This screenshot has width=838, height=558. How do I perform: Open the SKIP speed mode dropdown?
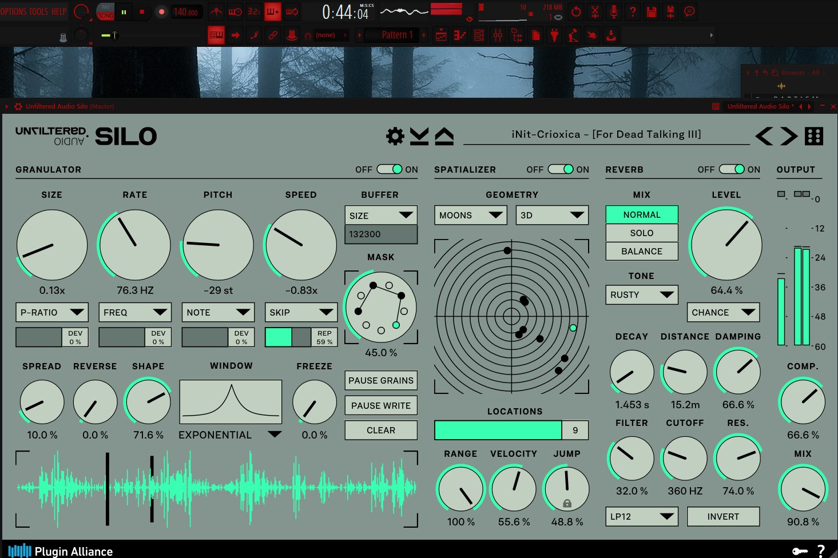coord(301,312)
